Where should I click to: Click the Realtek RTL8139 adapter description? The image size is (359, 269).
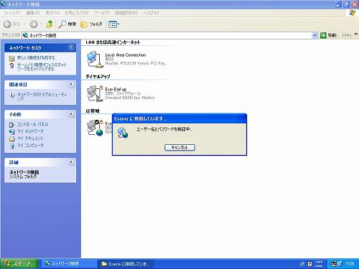coord(136,63)
